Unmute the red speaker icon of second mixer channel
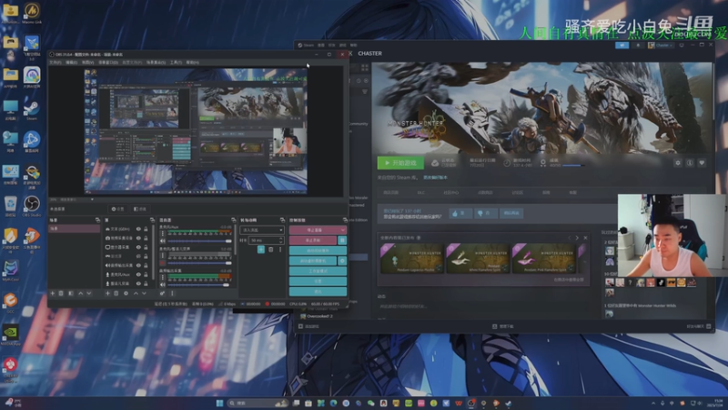Image resolution: width=728 pixels, height=410 pixels. pyautogui.click(x=163, y=262)
